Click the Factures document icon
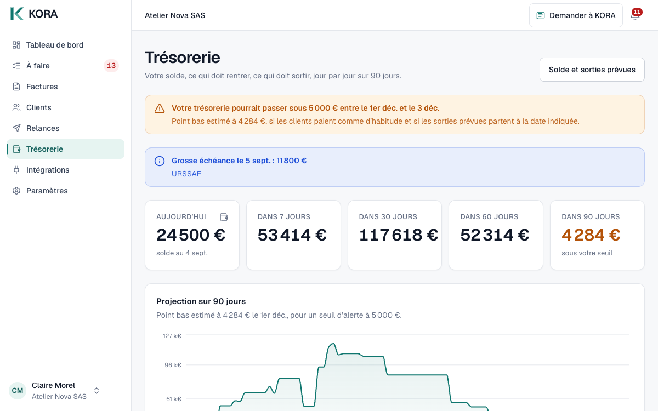 (16, 87)
